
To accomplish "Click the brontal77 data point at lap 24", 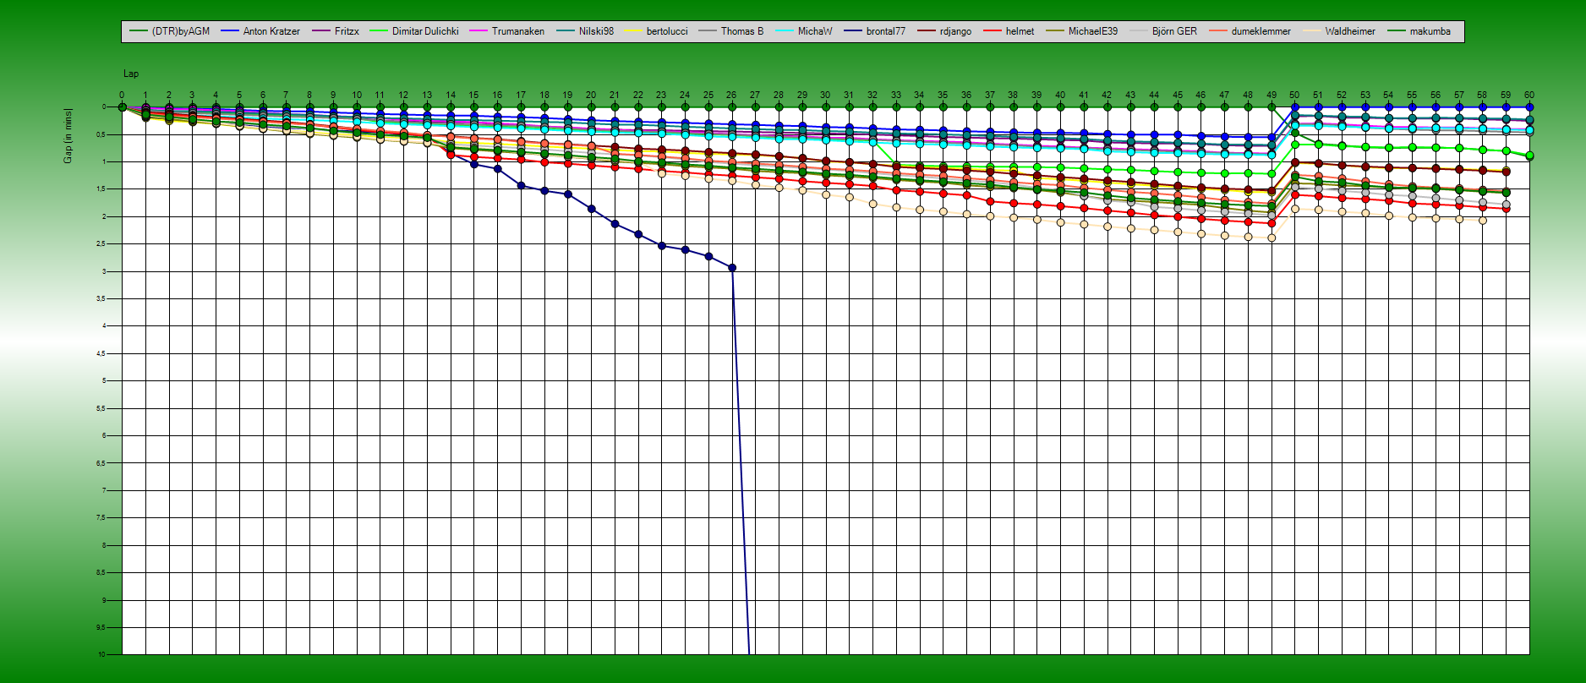I will pos(685,250).
